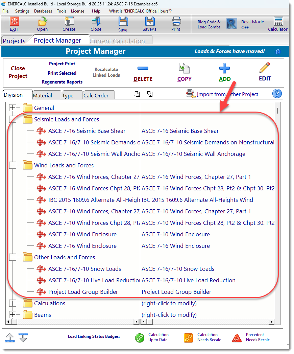Click the pencil EDIT icon
The height and width of the screenshot is (354, 294).
(x=265, y=68)
